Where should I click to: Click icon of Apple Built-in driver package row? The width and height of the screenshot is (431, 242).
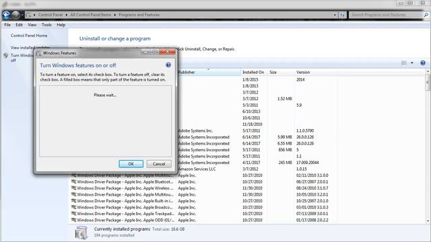pos(73,201)
